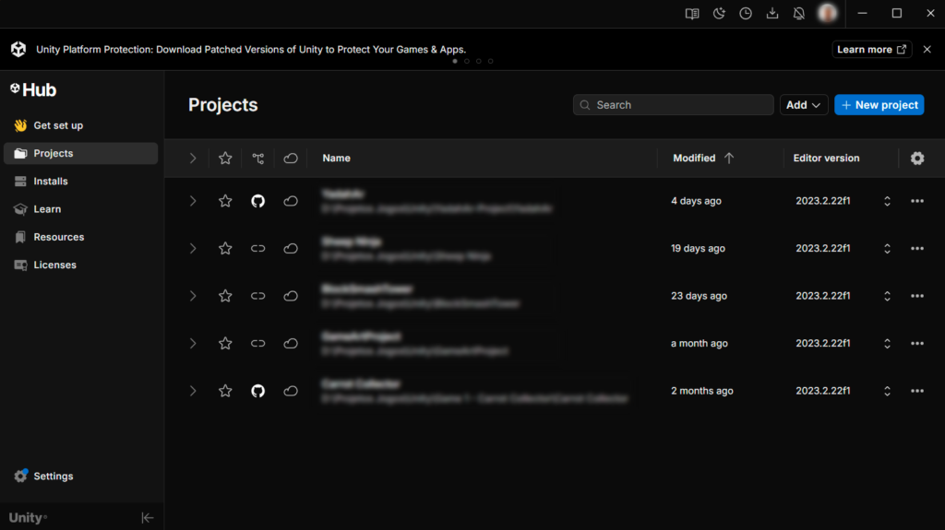The height and width of the screenshot is (530, 945).
Task: Click link icon for 23 days ago project
Action: [258, 296]
